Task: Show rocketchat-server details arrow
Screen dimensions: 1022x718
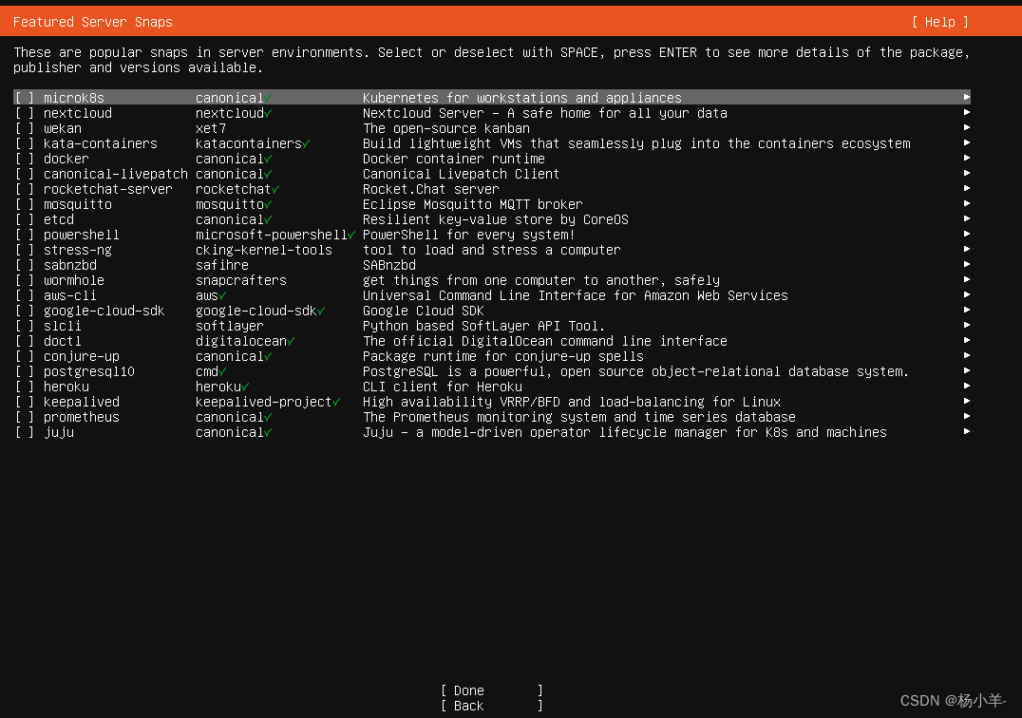Action: tap(967, 188)
